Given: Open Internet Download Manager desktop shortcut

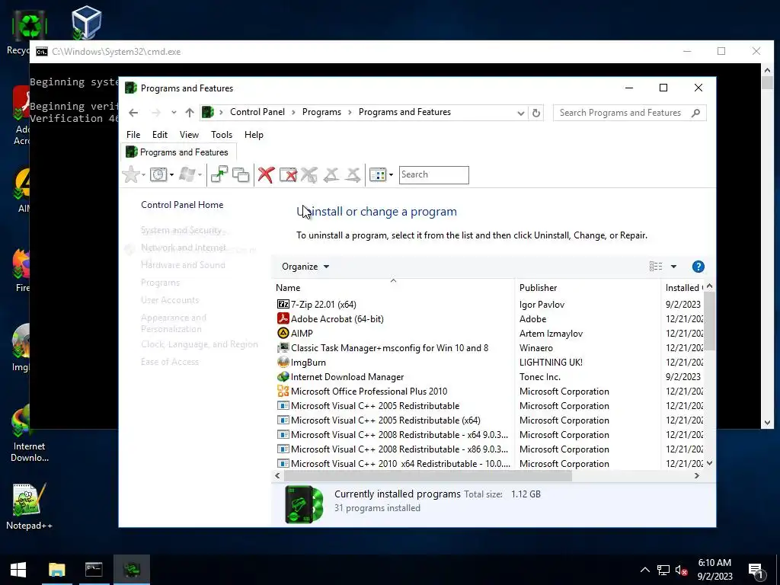Looking at the screenshot, I should click(28, 433).
